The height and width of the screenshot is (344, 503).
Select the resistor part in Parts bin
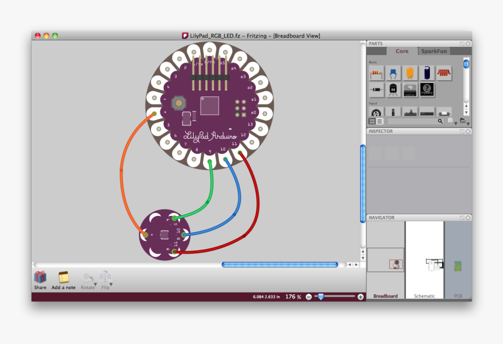click(376, 74)
